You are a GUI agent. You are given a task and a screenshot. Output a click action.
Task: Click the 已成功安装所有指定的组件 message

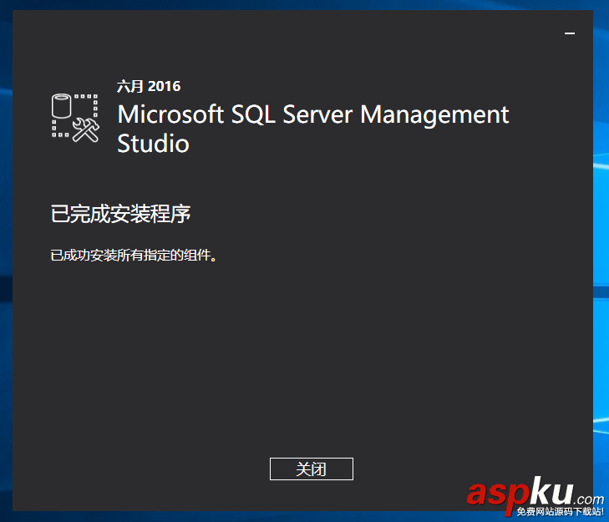[134, 256]
